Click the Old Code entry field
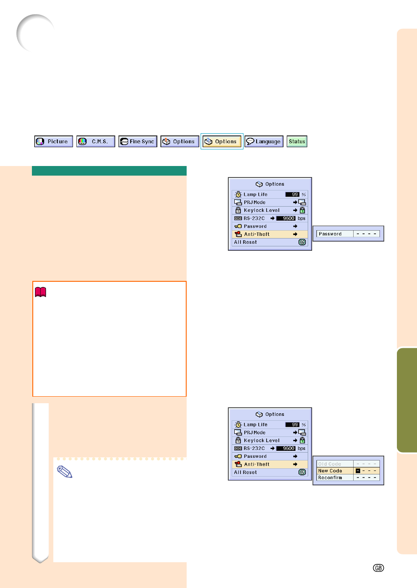 [366, 464]
